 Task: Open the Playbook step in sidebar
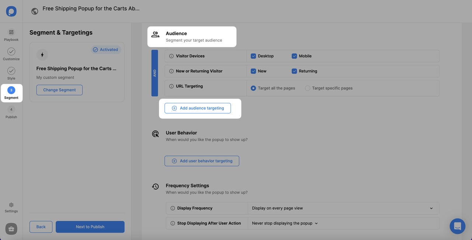(11, 35)
